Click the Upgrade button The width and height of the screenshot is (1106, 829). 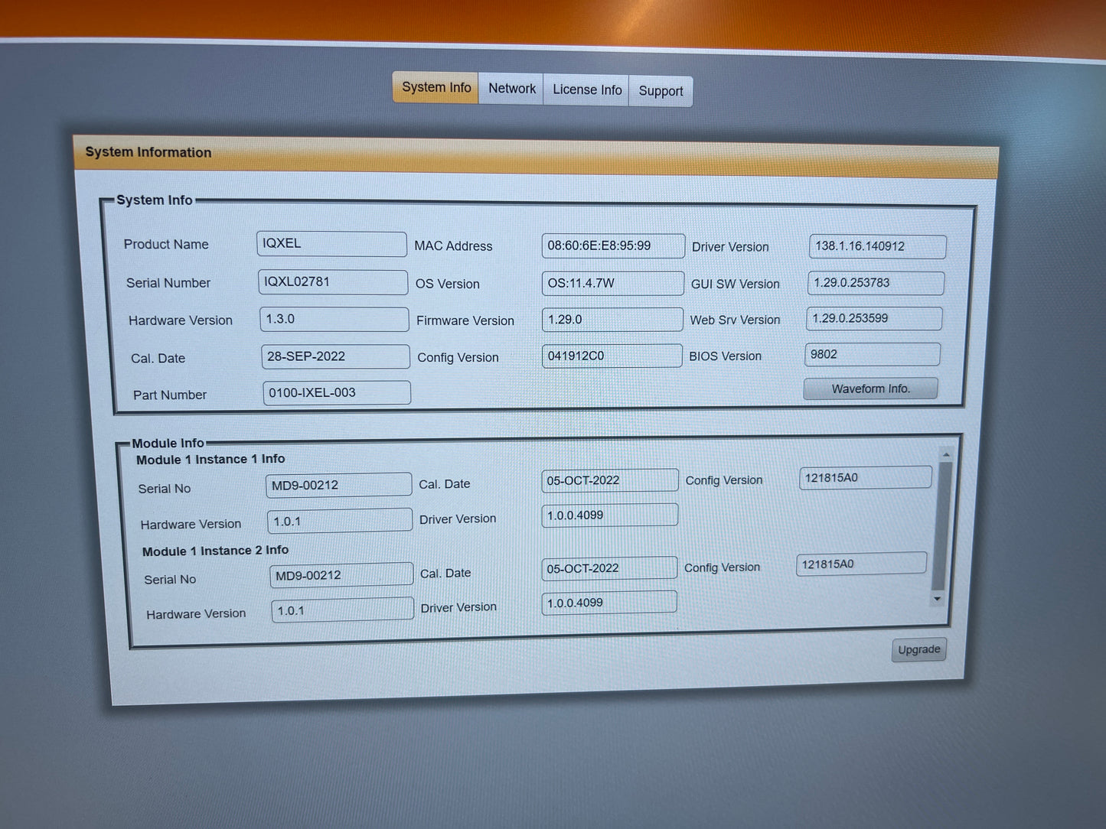tap(918, 649)
